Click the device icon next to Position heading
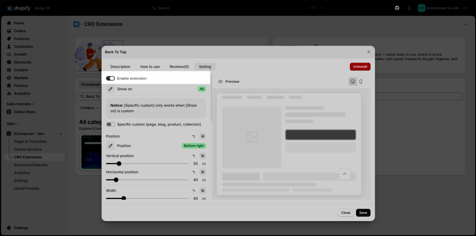The height and width of the screenshot is (236, 476). 203,136
